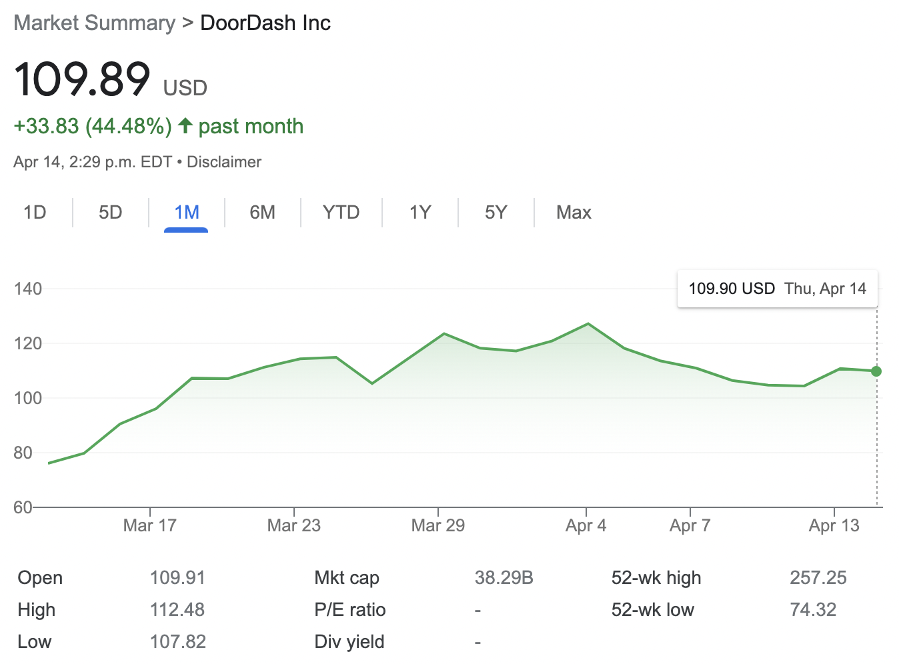Click the Apr 4 axis label
This screenshot has height=664, width=899.
pyautogui.click(x=586, y=525)
